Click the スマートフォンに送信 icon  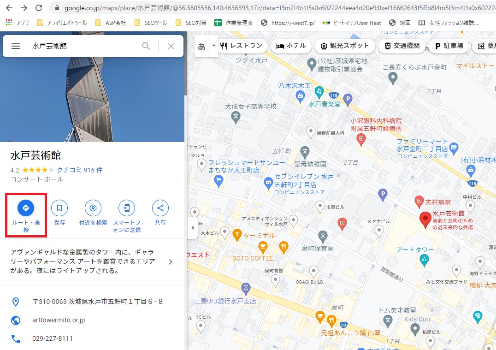pos(126,208)
